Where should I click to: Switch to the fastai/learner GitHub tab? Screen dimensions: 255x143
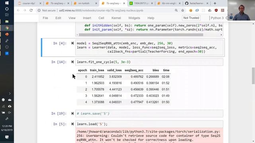pos(196,3)
